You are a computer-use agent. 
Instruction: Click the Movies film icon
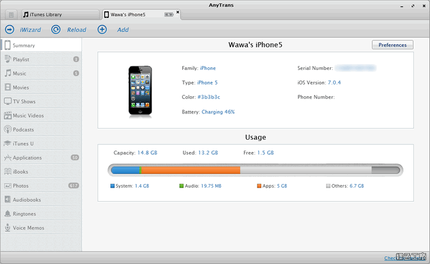[8, 87]
